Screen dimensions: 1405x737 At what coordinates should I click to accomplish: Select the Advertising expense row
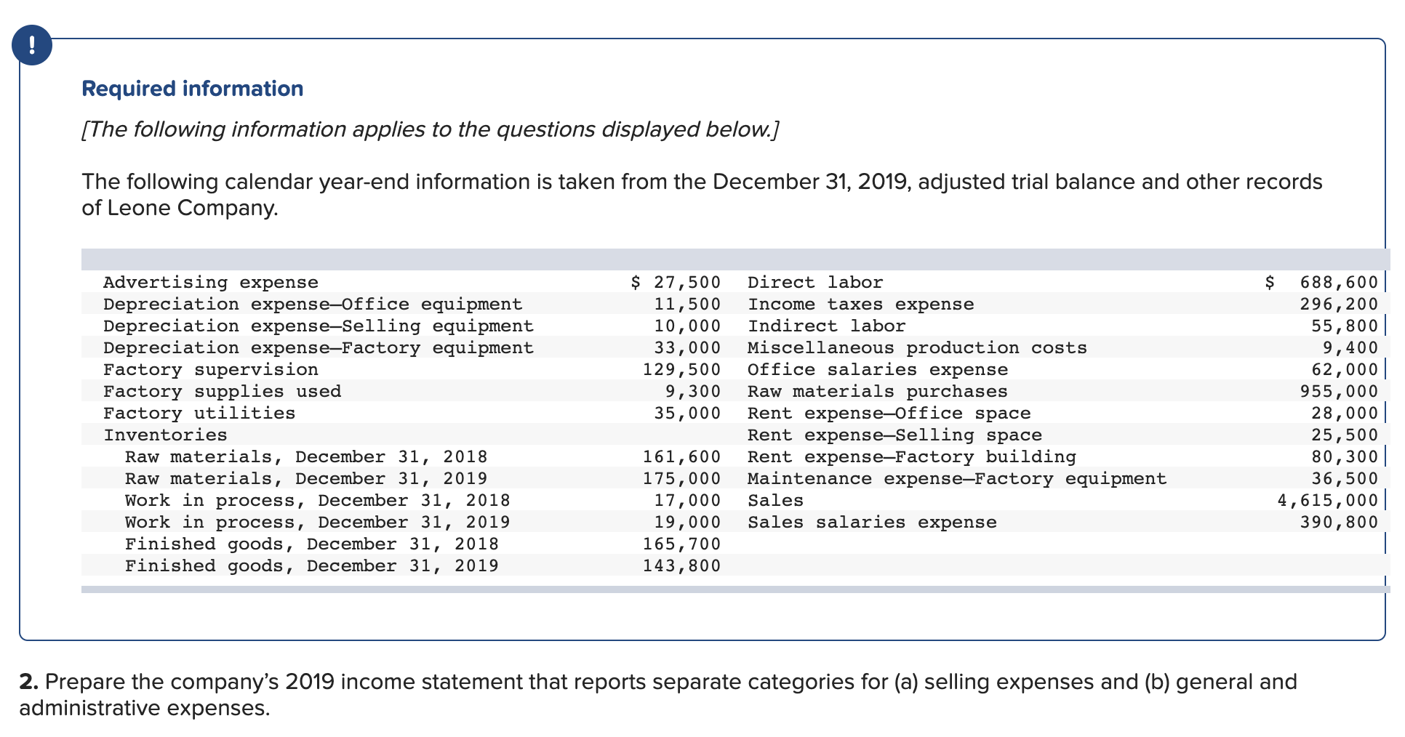pos(210,282)
